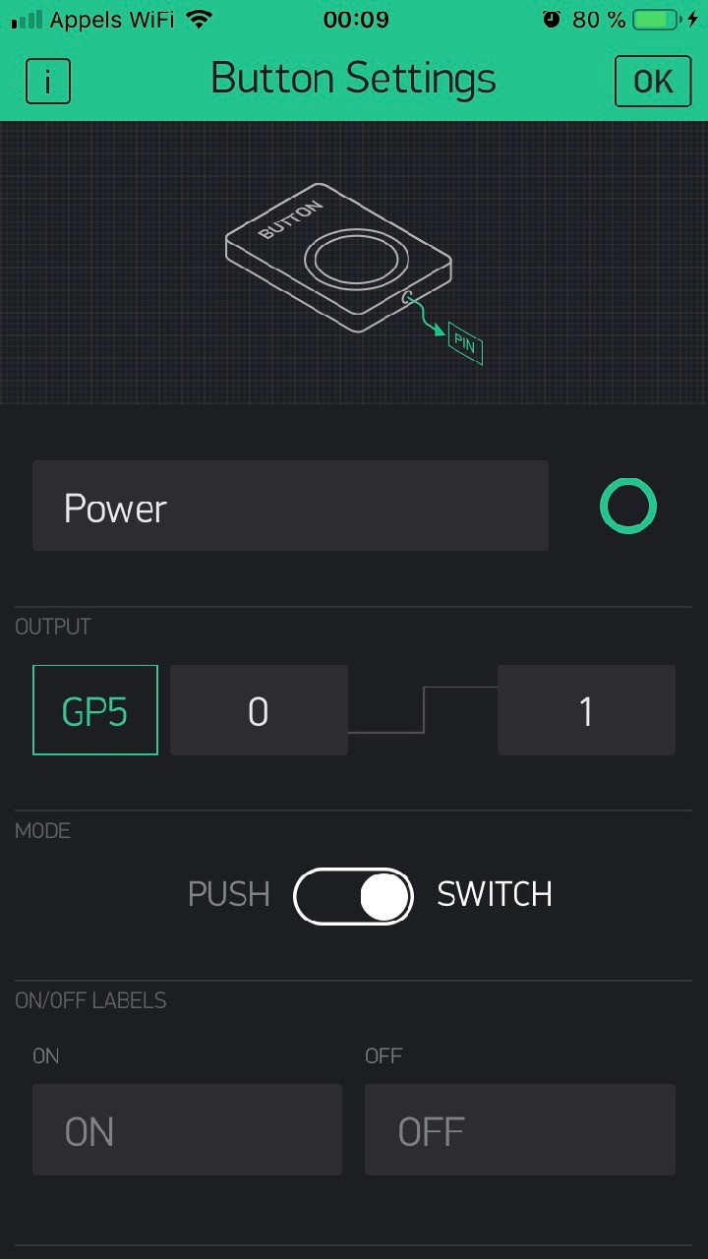Edit the OFF label text field
708x1259 pixels.
click(x=520, y=1129)
